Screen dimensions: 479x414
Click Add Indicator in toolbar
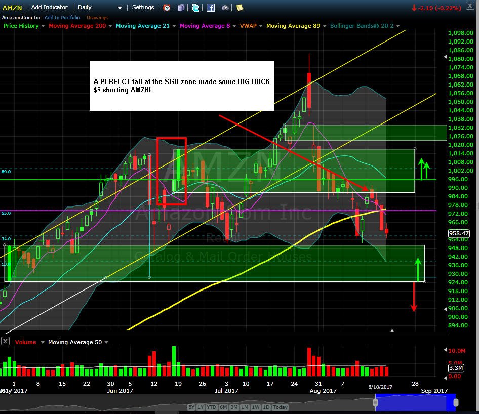pyautogui.click(x=49, y=7)
